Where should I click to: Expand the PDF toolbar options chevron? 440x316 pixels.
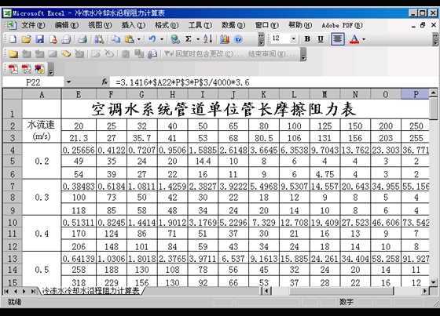[50, 69]
